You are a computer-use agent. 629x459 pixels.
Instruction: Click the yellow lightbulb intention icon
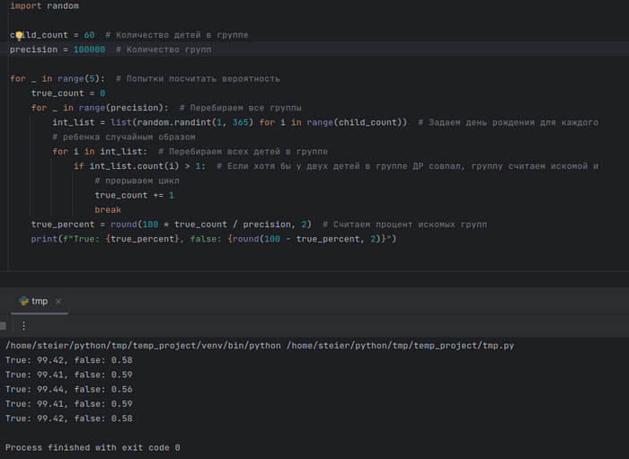[x=18, y=35]
